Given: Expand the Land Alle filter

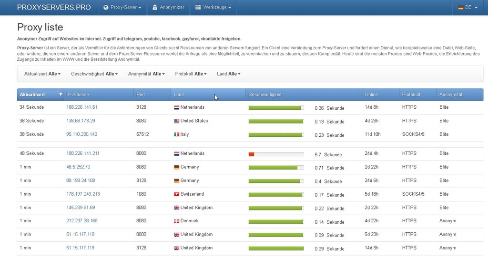Looking at the screenshot, I should pos(228,74).
